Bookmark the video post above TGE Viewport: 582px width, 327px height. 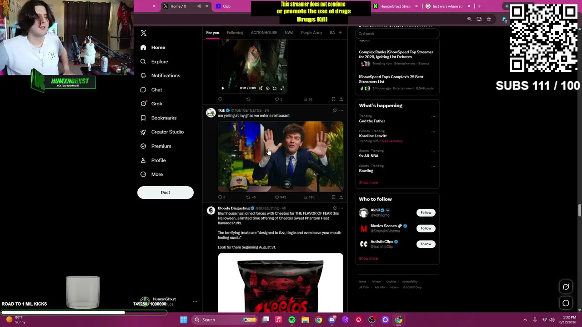coord(333,99)
